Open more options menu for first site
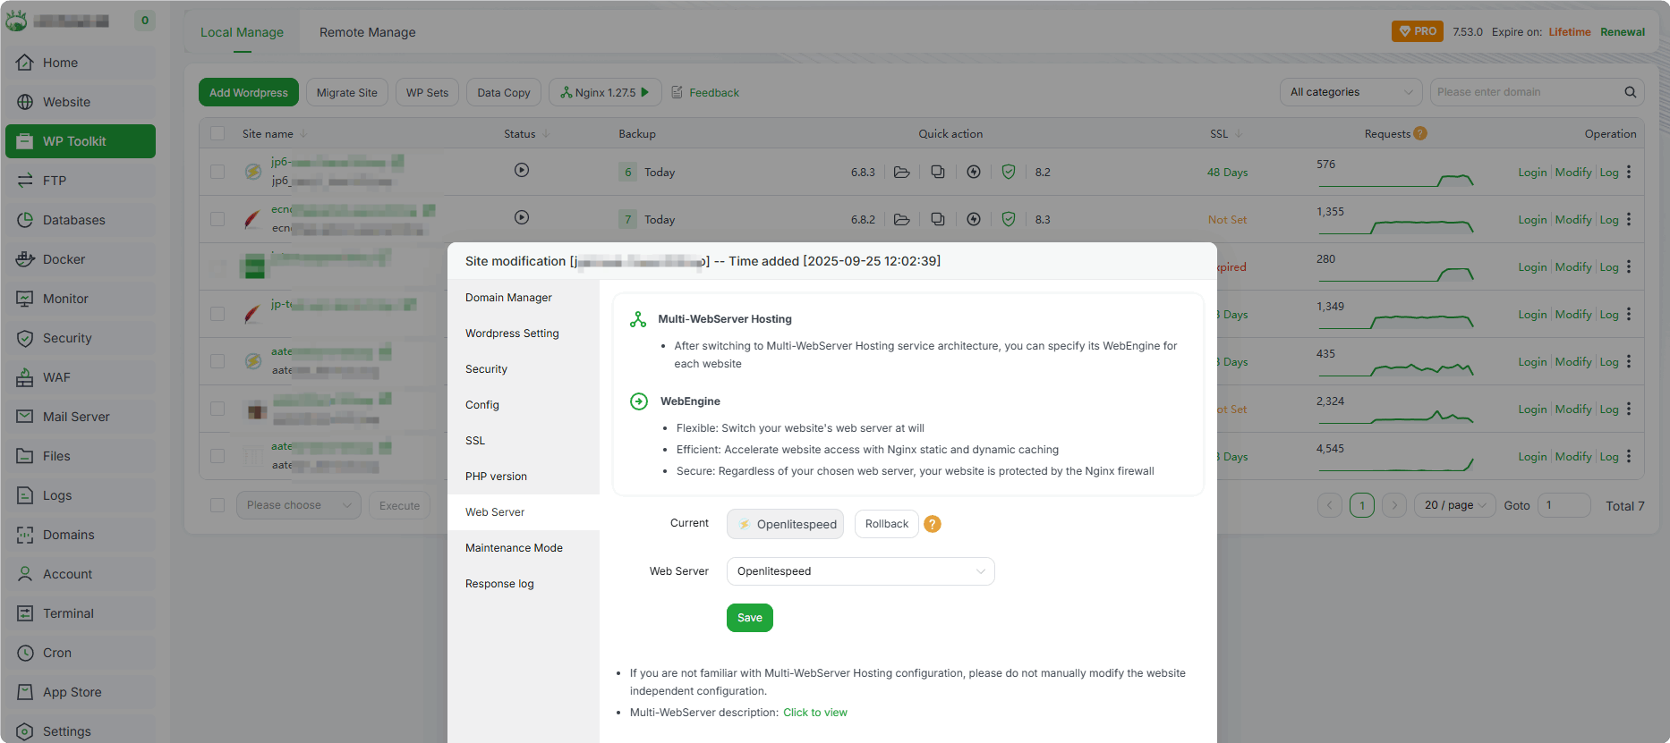 pyautogui.click(x=1629, y=172)
